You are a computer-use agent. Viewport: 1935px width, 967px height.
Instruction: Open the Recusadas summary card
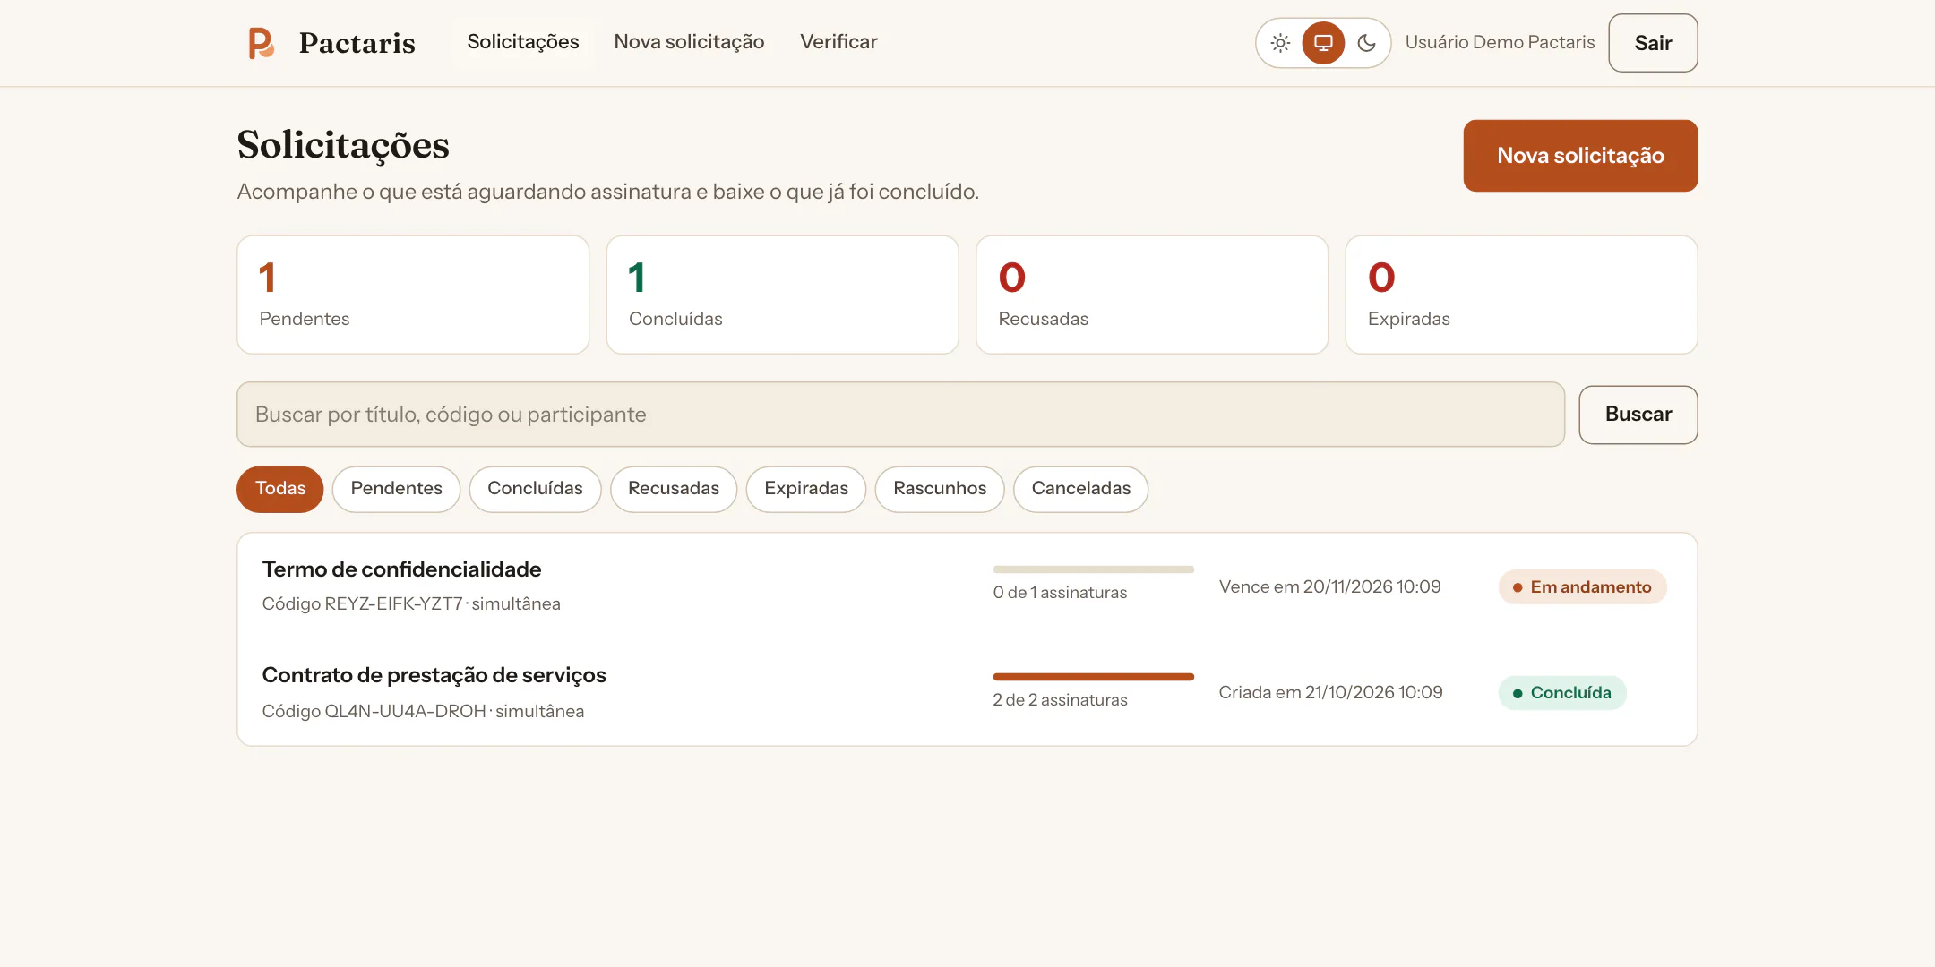(x=1152, y=295)
